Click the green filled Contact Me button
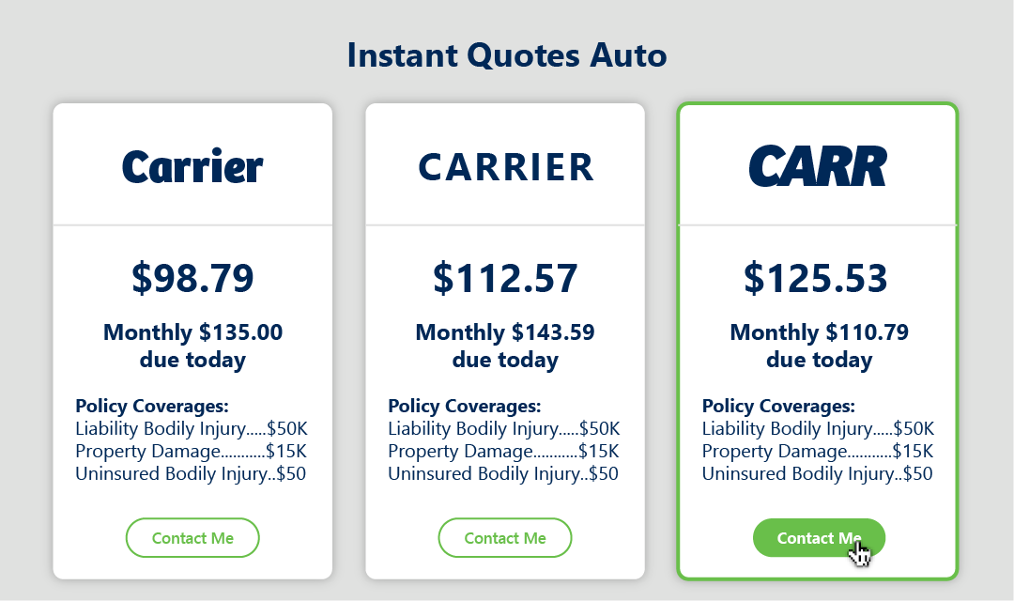1014x601 pixels. (819, 538)
